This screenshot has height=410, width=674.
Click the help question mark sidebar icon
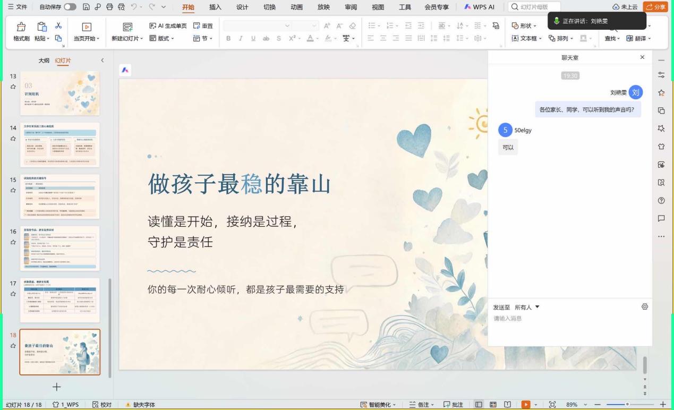click(661, 200)
